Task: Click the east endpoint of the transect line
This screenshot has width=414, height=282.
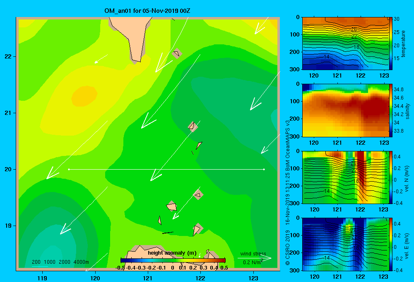Action: (x=264, y=169)
